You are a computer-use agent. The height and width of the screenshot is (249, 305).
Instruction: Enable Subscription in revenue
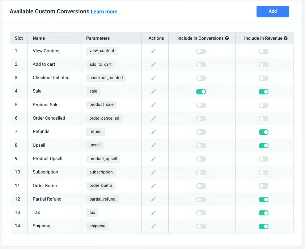tap(263, 172)
